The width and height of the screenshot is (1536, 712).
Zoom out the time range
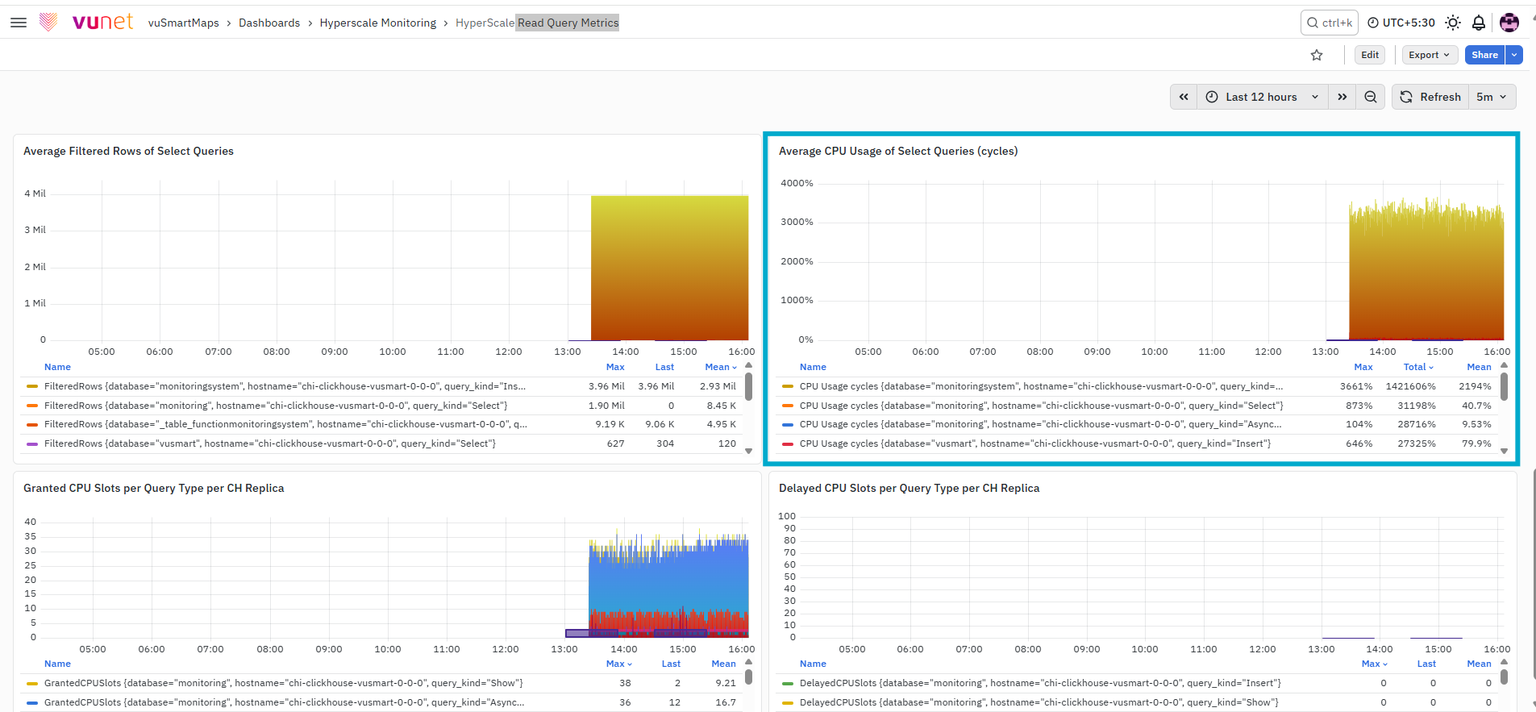[1371, 97]
